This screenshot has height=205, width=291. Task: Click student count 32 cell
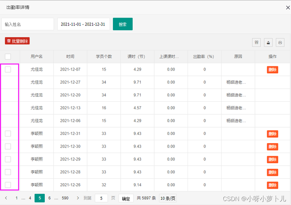pyautogui.click(x=104, y=185)
